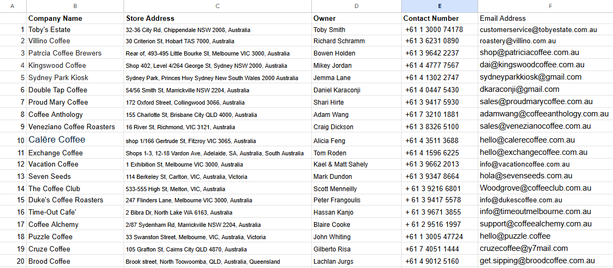The image size is (613, 268).
Task: Click phone number +61 4 9012 5160
Action: [x=439, y=262]
